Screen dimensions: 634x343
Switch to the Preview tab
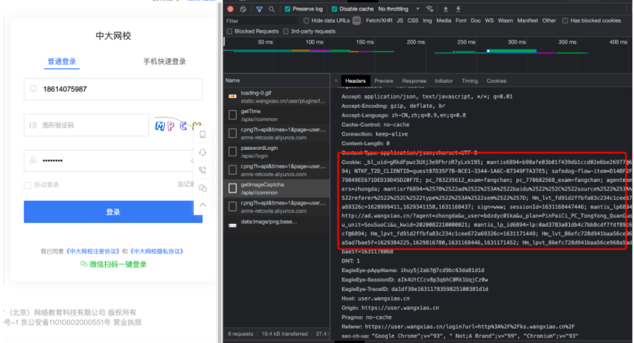[x=384, y=81]
